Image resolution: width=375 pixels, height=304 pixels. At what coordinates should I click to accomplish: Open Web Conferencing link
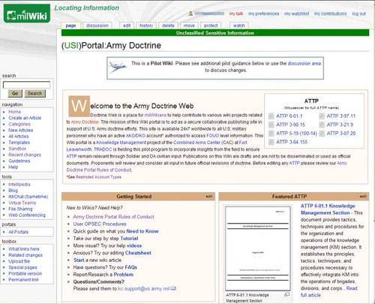click(27, 215)
